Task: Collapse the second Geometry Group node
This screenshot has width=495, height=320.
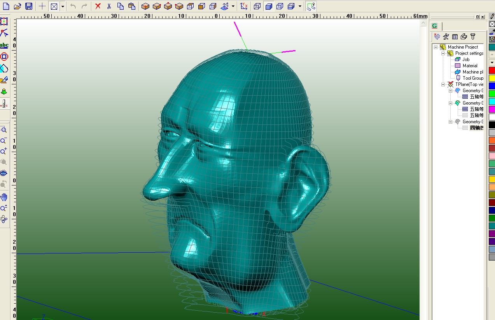Action: [x=451, y=103]
